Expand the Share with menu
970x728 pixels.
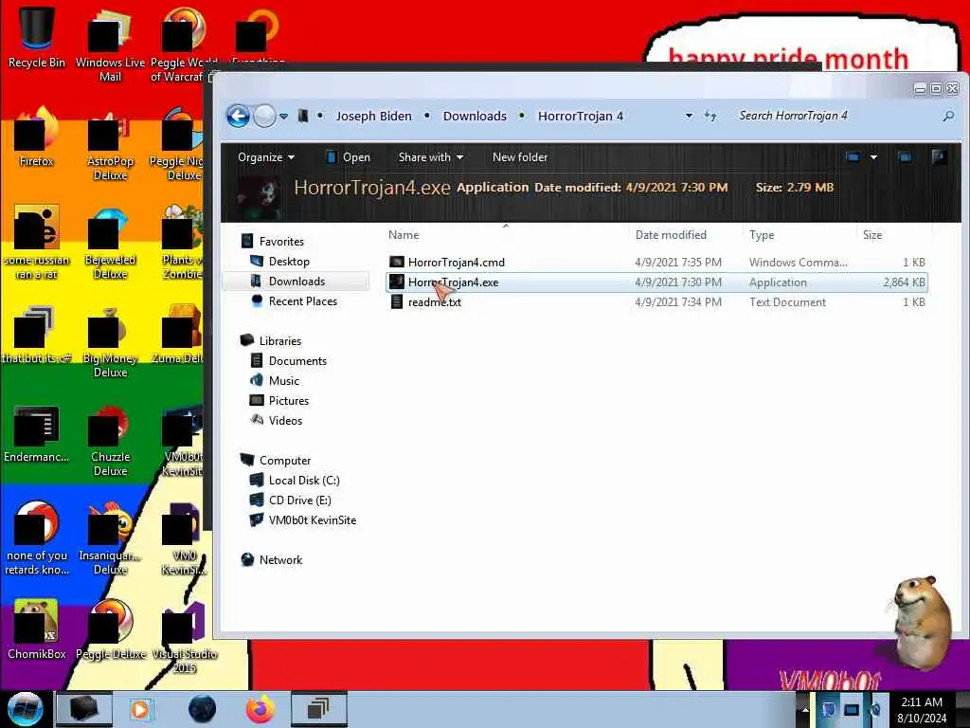click(431, 157)
